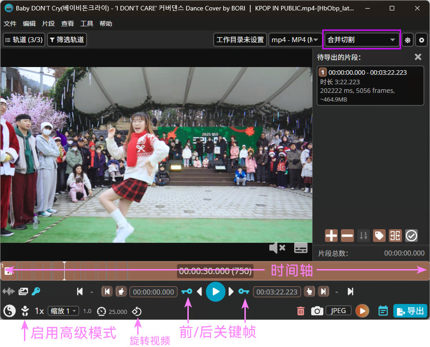Remove the current segment with the minus icon

pos(347,236)
